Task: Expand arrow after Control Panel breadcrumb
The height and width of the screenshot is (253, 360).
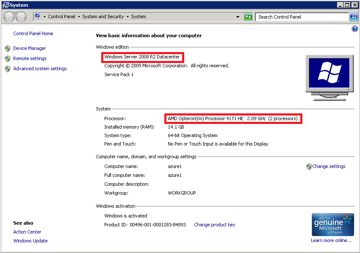Action: 79,17
